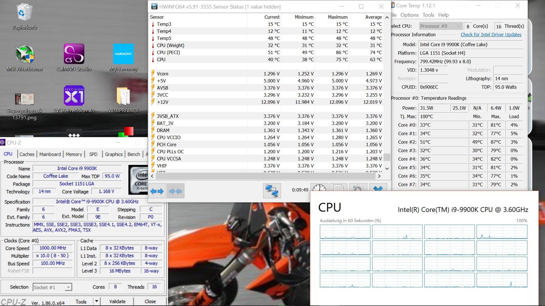
Task: Click the CPU-Z Validate button
Action: (117, 301)
